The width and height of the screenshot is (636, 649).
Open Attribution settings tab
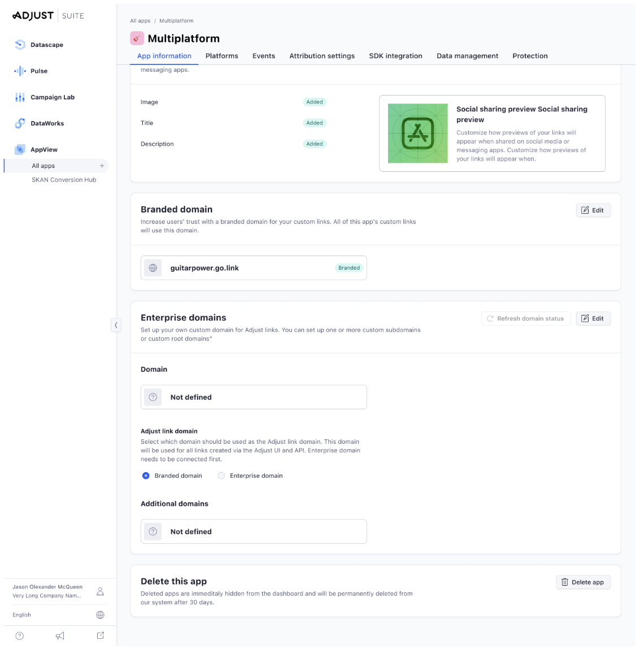coord(322,56)
